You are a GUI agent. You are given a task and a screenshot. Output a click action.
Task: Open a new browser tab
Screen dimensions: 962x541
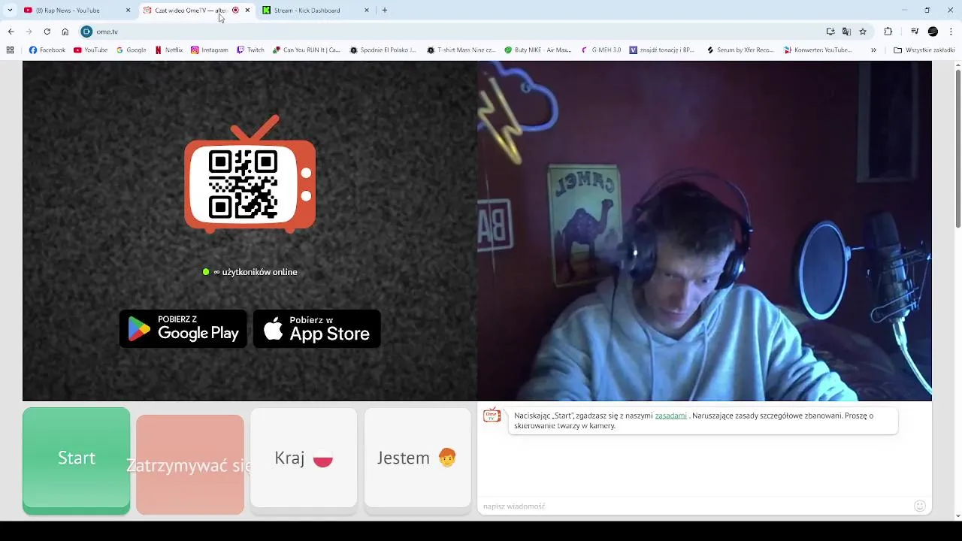point(385,11)
